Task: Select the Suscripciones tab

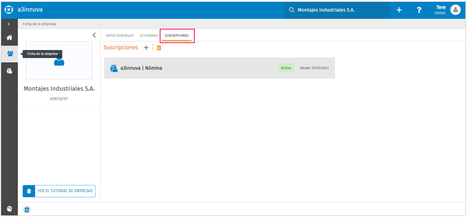Action: pyautogui.click(x=177, y=36)
